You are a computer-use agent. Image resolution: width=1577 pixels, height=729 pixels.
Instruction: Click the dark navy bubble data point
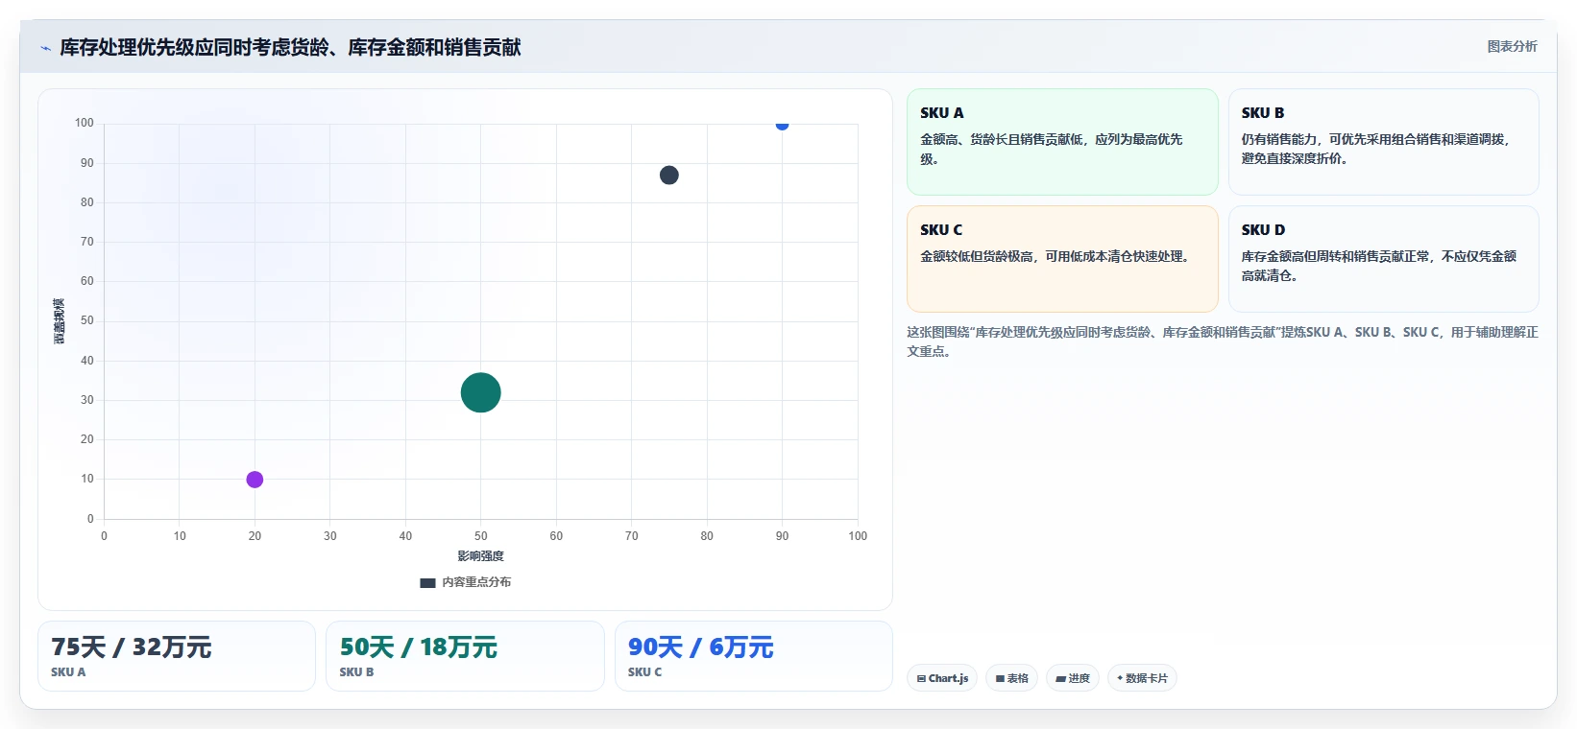click(x=669, y=175)
